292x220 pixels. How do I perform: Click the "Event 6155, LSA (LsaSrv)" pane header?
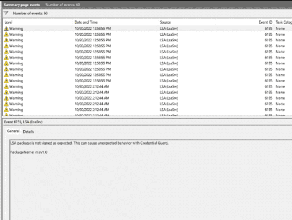tap(23, 122)
